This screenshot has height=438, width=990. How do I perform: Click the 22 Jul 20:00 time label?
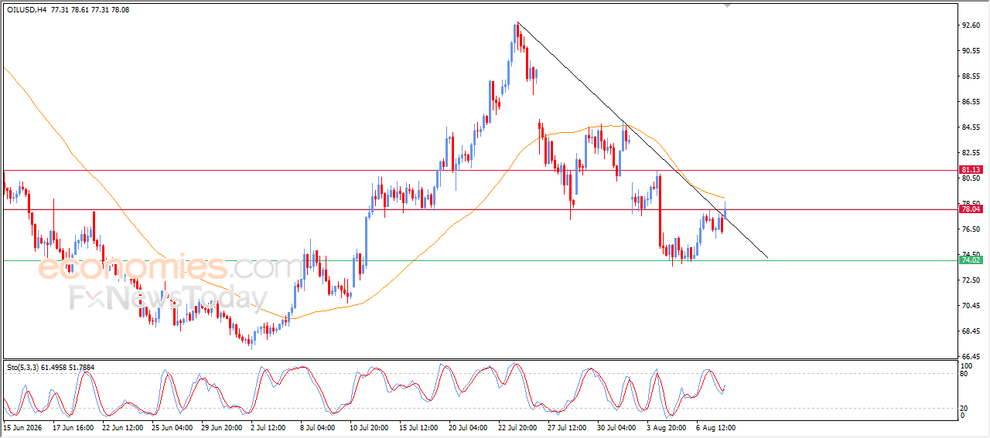pos(519,426)
